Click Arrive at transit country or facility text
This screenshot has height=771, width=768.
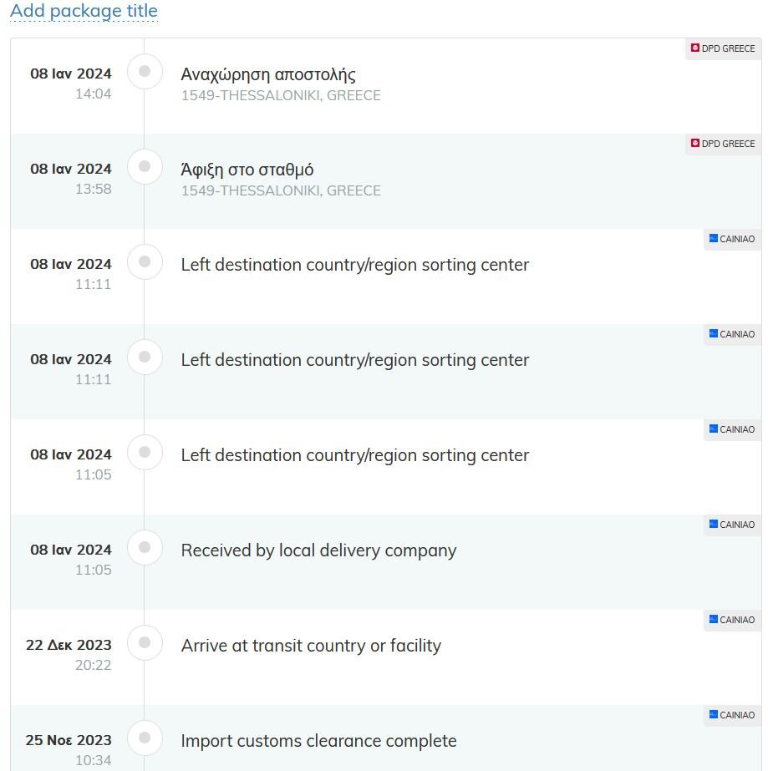click(x=311, y=646)
